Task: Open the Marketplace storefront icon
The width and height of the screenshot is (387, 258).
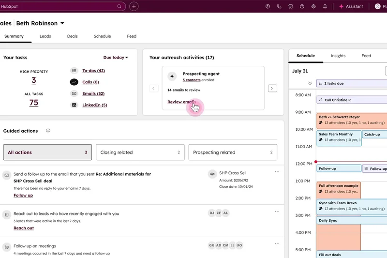Action: click(x=290, y=7)
